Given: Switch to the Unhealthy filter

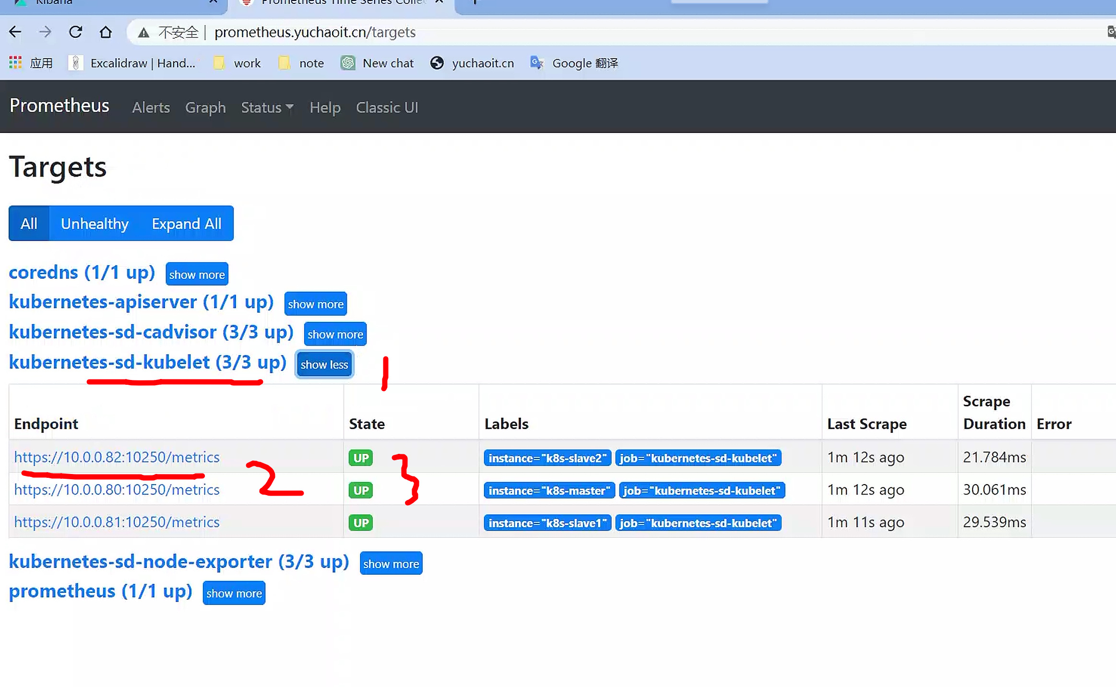Looking at the screenshot, I should coord(95,224).
